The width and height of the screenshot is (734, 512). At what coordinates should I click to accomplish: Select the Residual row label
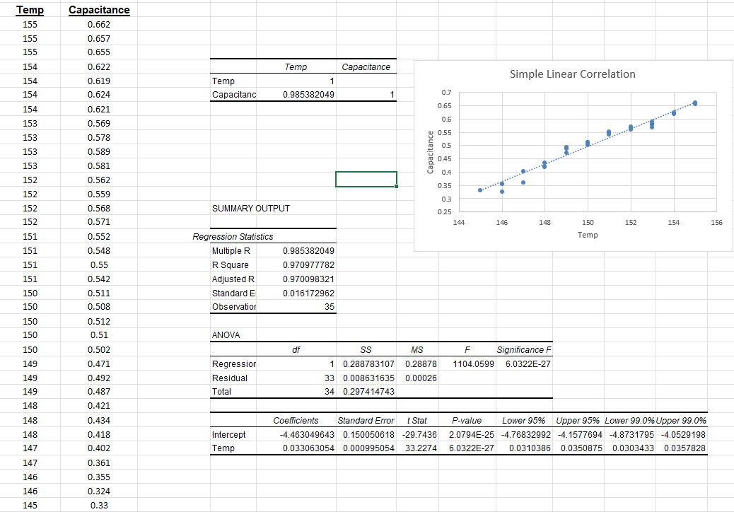point(230,378)
